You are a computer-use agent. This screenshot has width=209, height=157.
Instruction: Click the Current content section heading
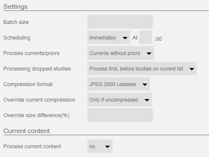pos(26,131)
